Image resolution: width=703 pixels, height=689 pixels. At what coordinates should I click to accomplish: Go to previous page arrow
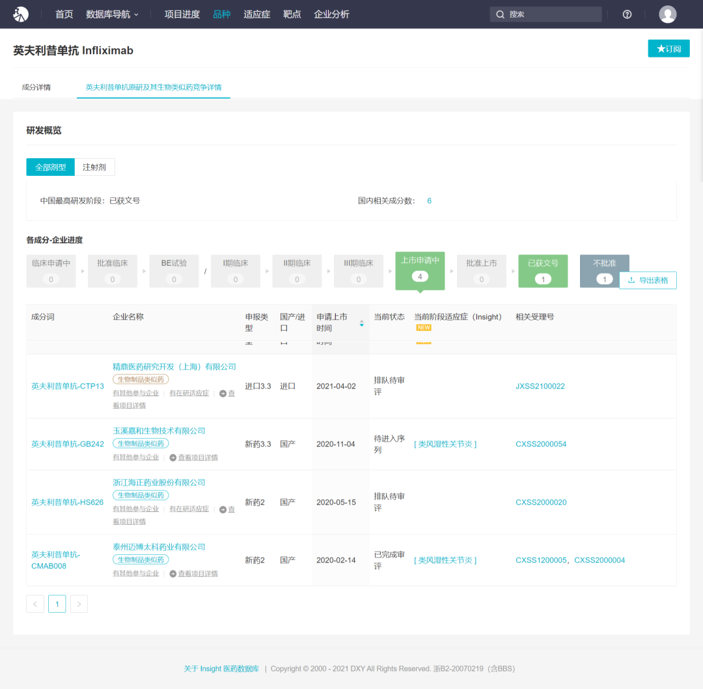35,604
